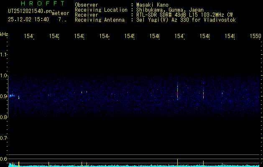
Task: Click the cyan echo at spectrogram left edge
Action: pyautogui.click(x=12, y=96)
